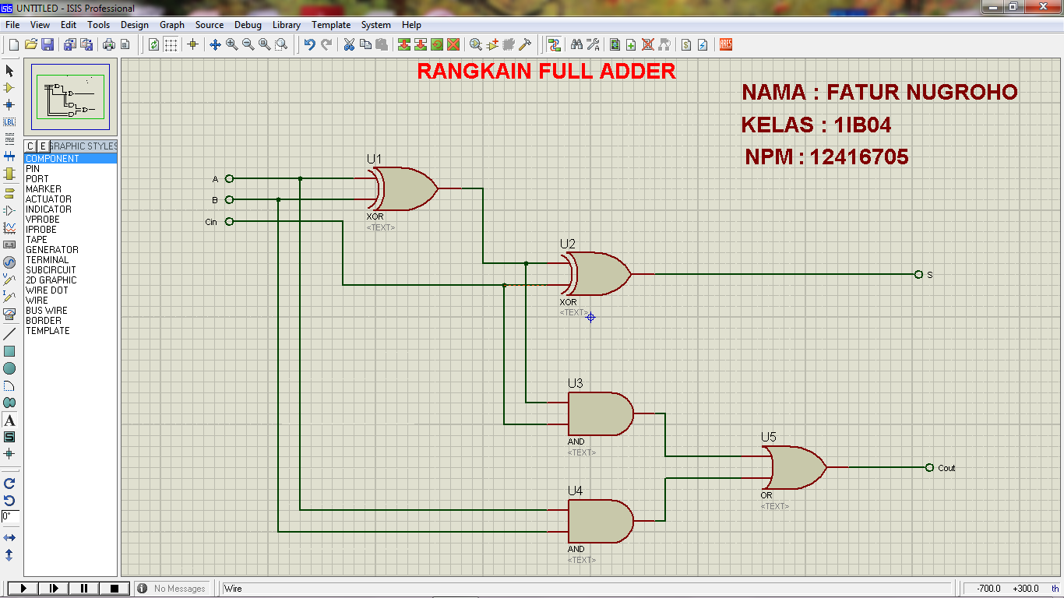Open the Template menu
The height and width of the screenshot is (598, 1064).
[331, 25]
